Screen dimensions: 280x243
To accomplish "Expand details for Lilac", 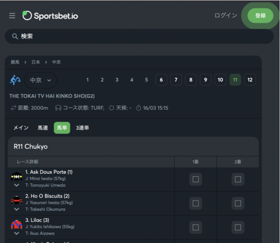I will pyautogui.click(x=17, y=233).
